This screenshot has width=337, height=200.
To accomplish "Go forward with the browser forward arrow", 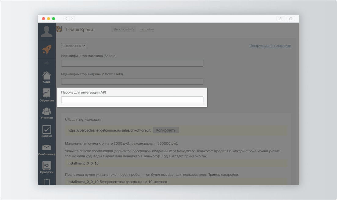I will point(72,19).
